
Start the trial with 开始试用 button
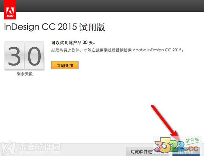[x=186, y=152]
